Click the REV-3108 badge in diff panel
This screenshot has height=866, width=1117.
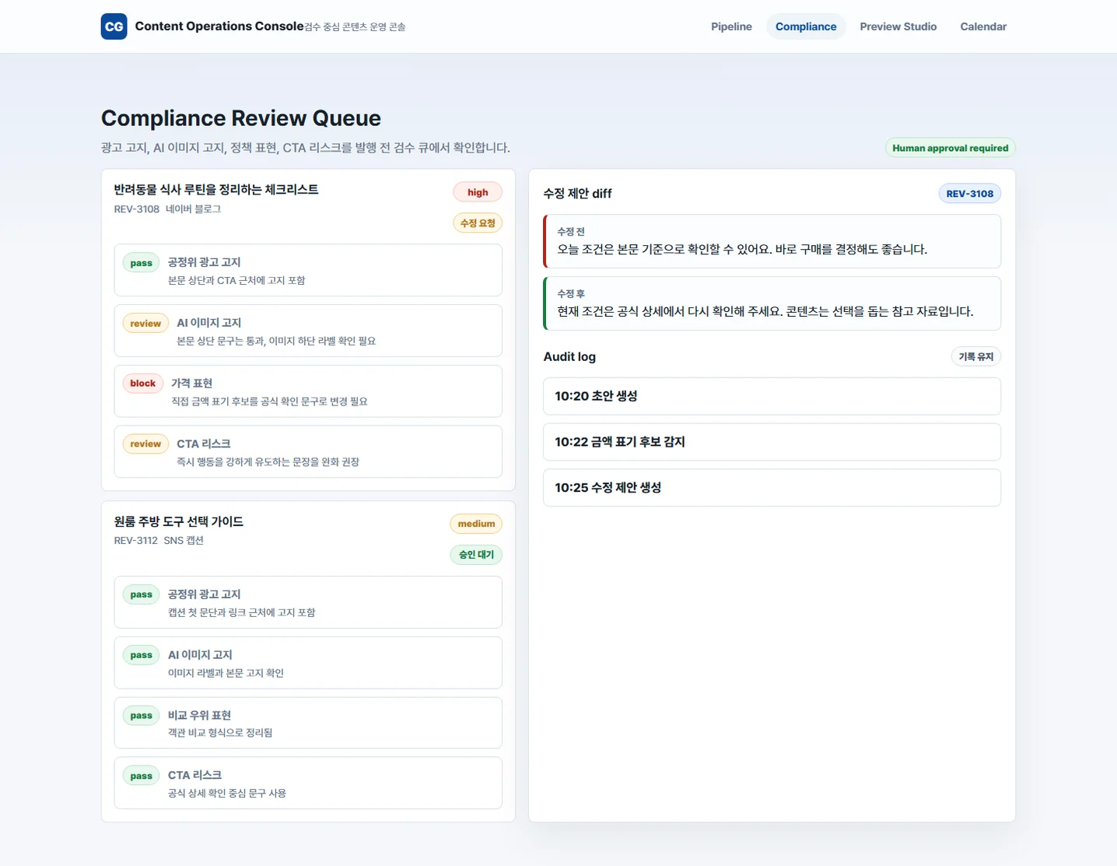pyautogui.click(x=969, y=194)
